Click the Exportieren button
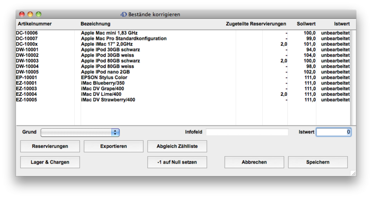 pos(113,146)
